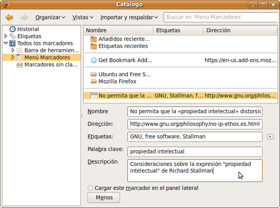Click the back arrow icon
Image resolution: width=280 pixels, height=208 pixels.
coord(9,17)
